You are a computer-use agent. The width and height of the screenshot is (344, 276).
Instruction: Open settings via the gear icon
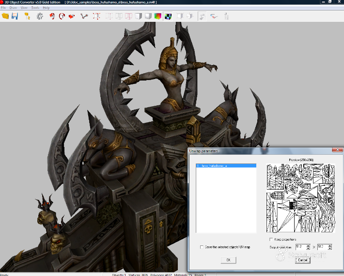[40, 16]
